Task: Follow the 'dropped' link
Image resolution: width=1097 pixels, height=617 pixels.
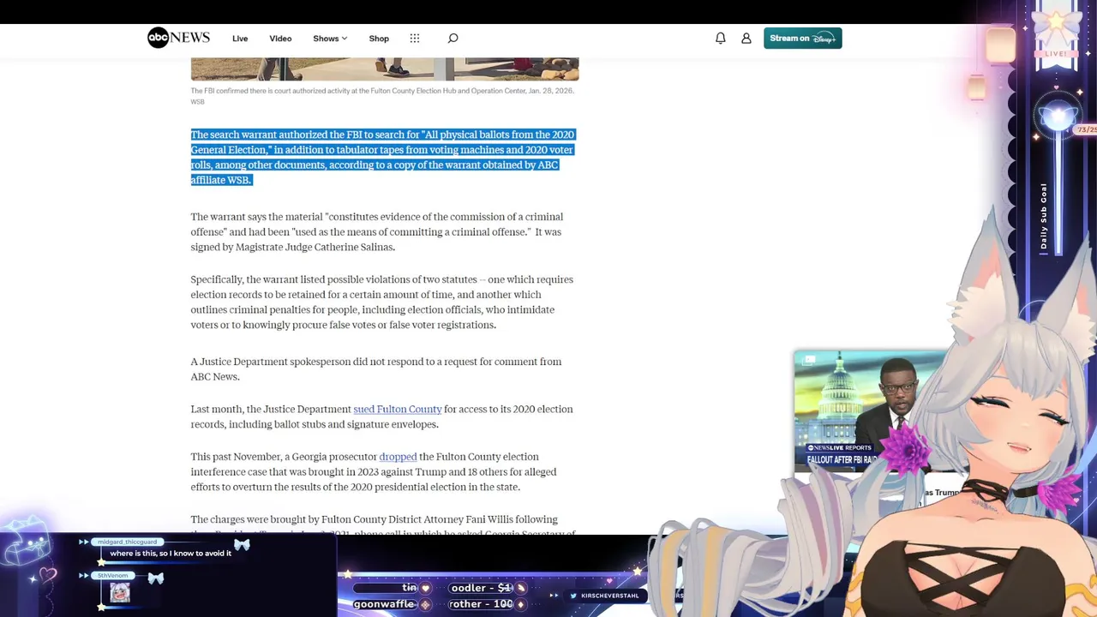Action: pyautogui.click(x=398, y=457)
